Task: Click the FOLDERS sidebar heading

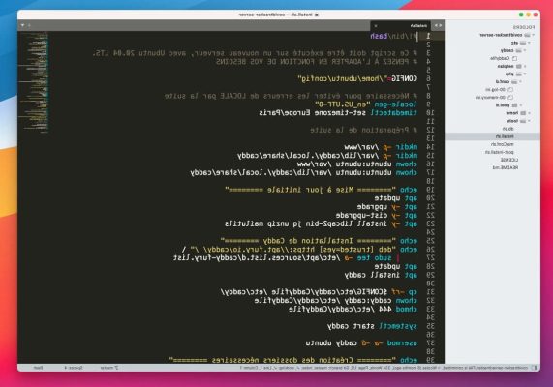Action: 524,27
